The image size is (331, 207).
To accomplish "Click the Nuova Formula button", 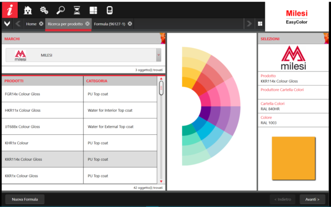I will click(25, 199).
